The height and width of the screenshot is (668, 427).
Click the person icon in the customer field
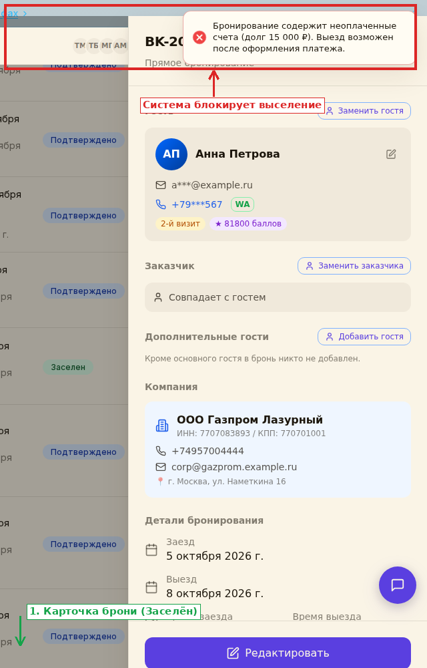[x=158, y=297]
